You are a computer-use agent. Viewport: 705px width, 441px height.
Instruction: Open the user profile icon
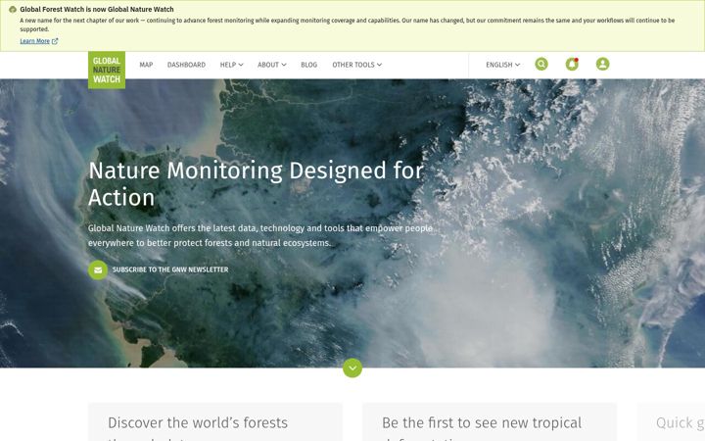click(x=602, y=64)
